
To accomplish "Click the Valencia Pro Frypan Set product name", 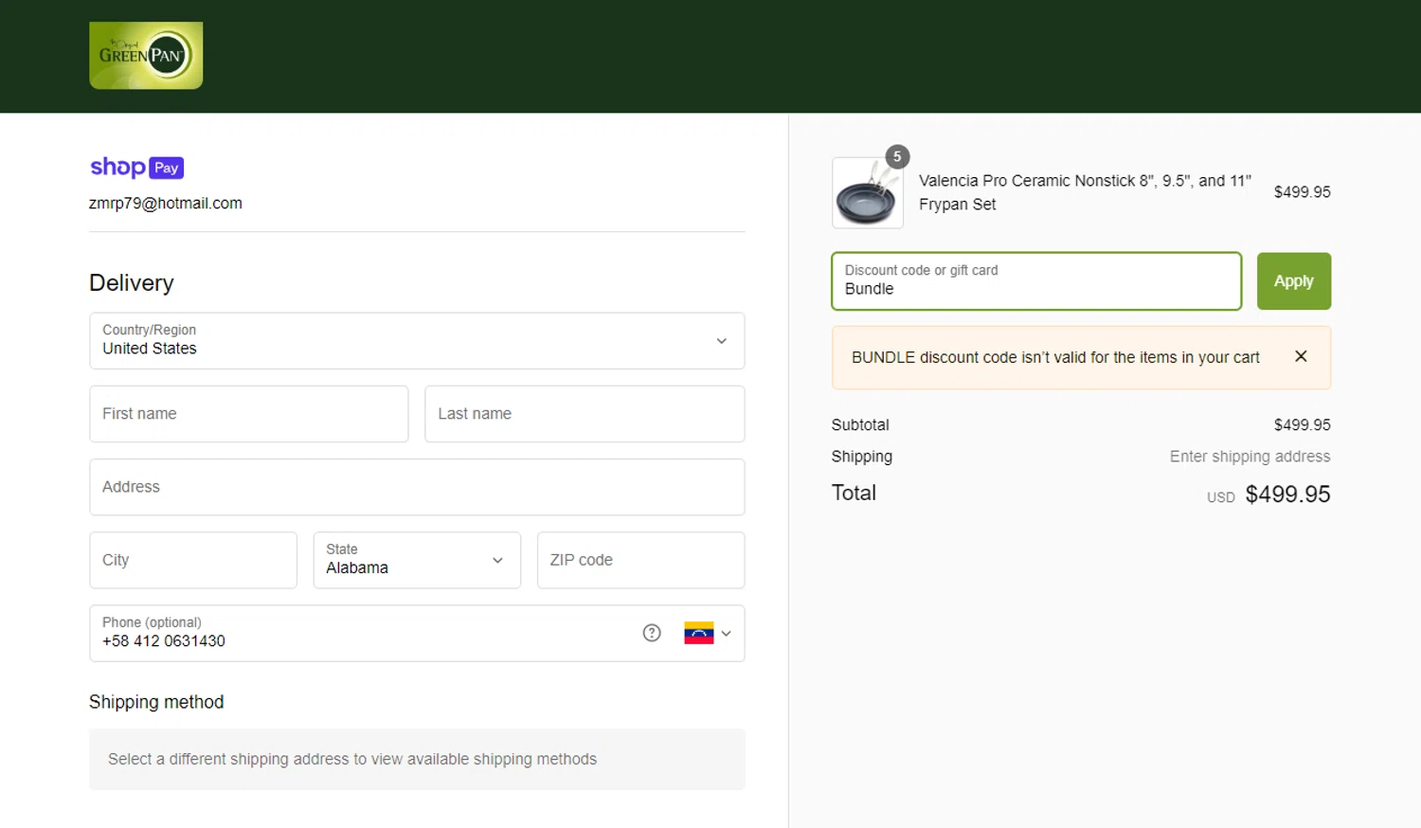I will tap(1085, 192).
